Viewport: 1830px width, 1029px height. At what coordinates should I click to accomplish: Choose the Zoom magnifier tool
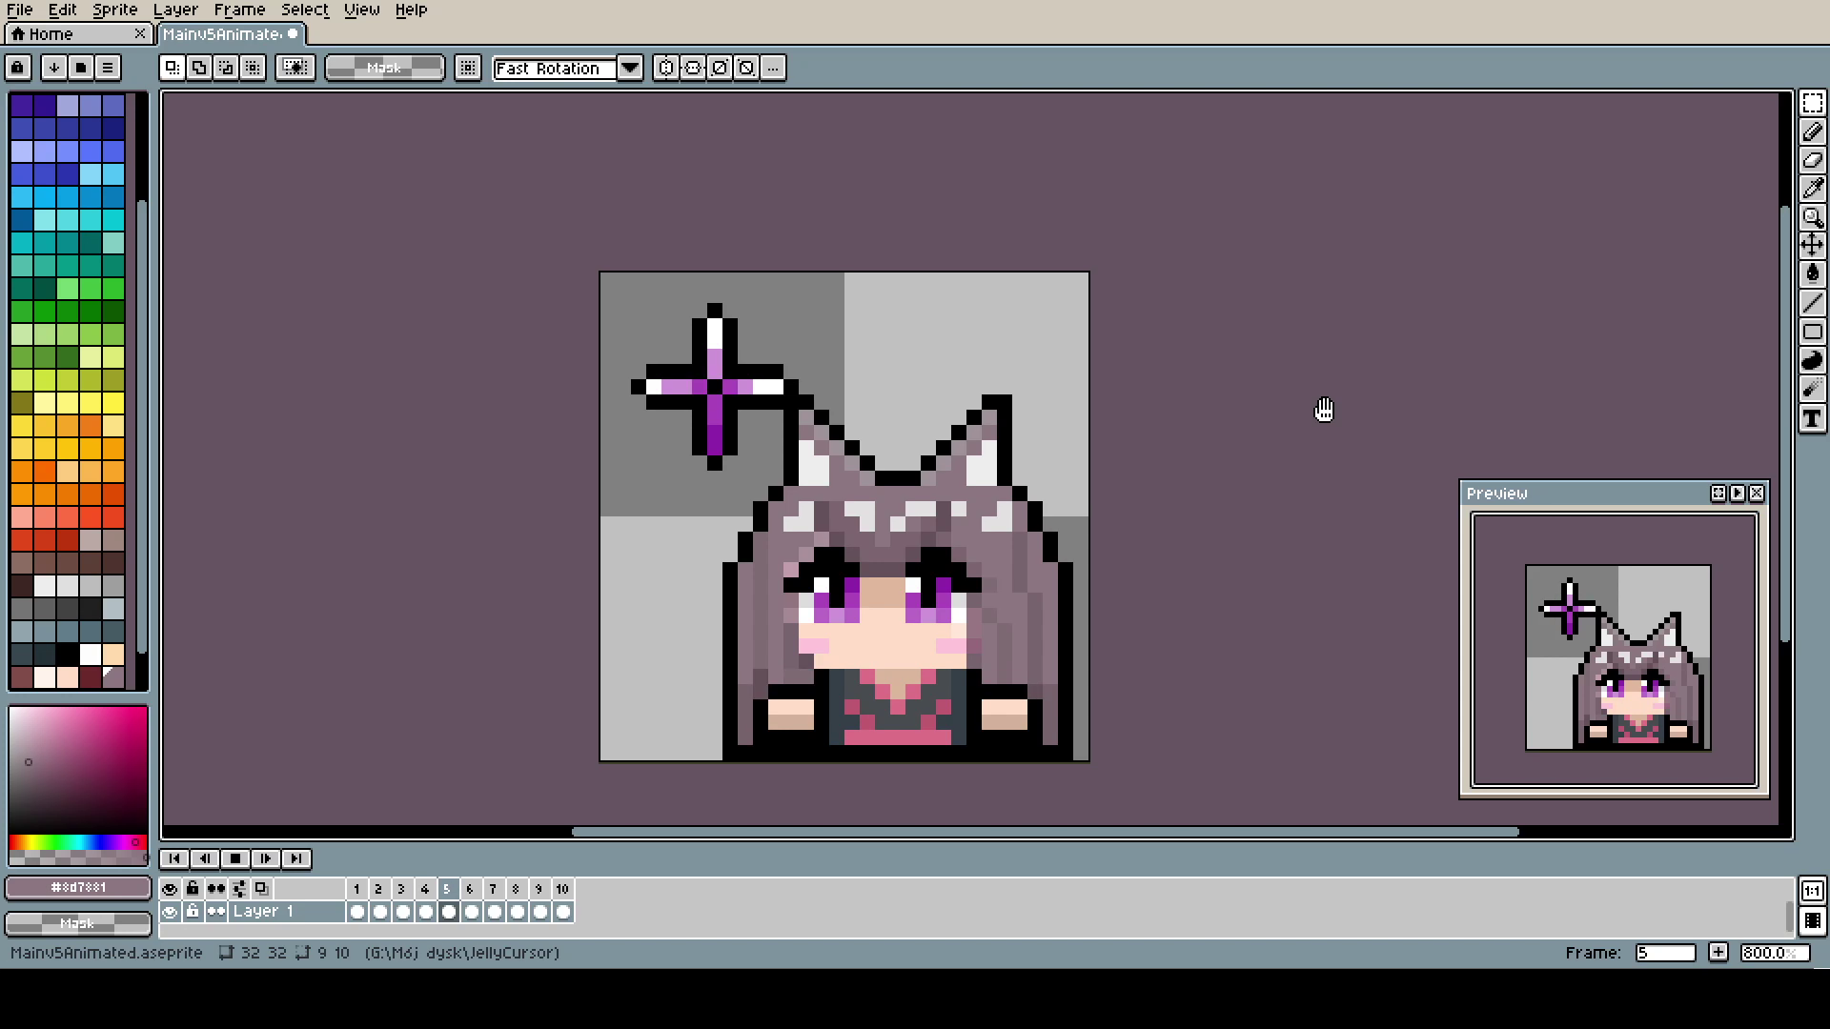pos(1812,217)
